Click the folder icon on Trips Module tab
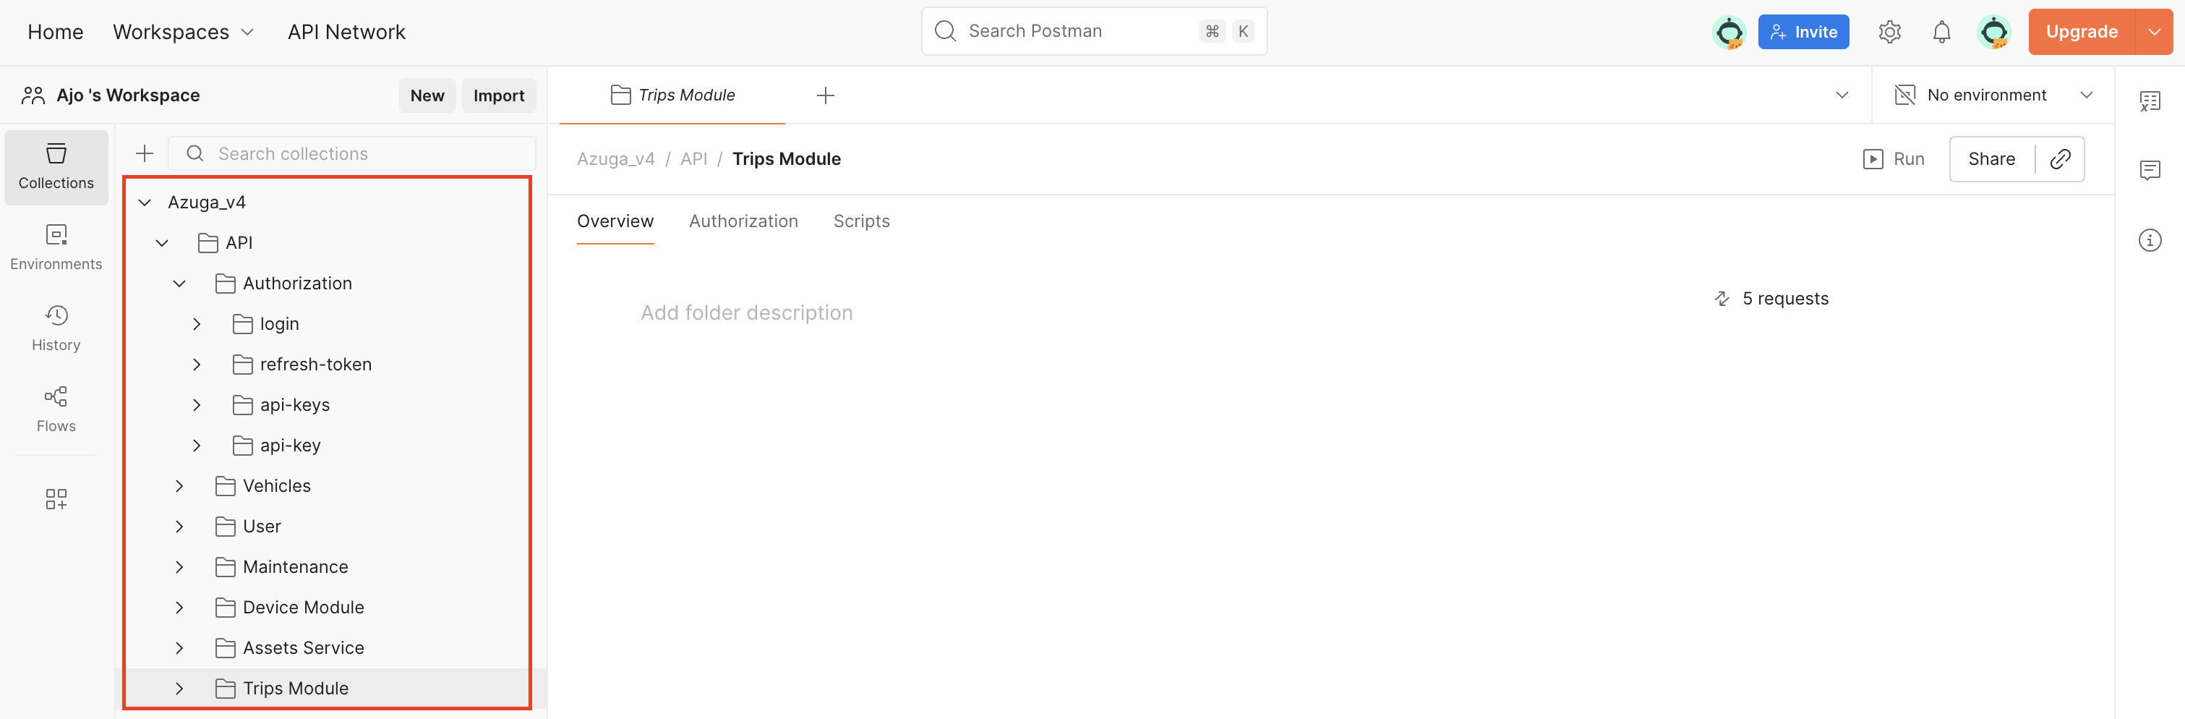The height and width of the screenshot is (719, 2185). (621, 95)
